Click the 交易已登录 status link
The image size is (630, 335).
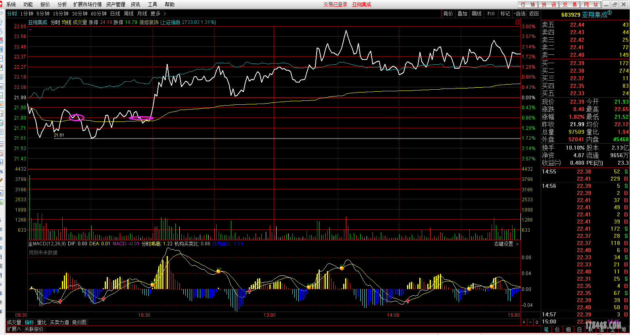tap(335, 4)
